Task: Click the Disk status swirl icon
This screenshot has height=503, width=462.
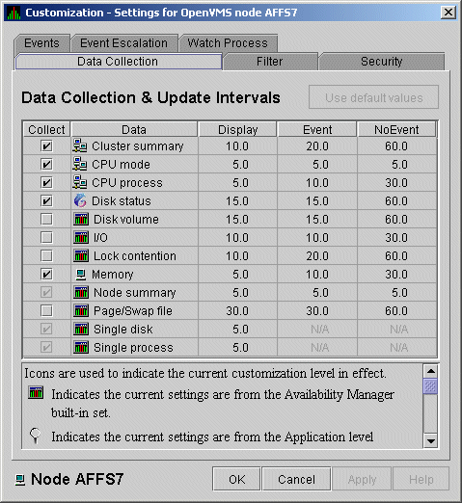Action: (x=80, y=200)
